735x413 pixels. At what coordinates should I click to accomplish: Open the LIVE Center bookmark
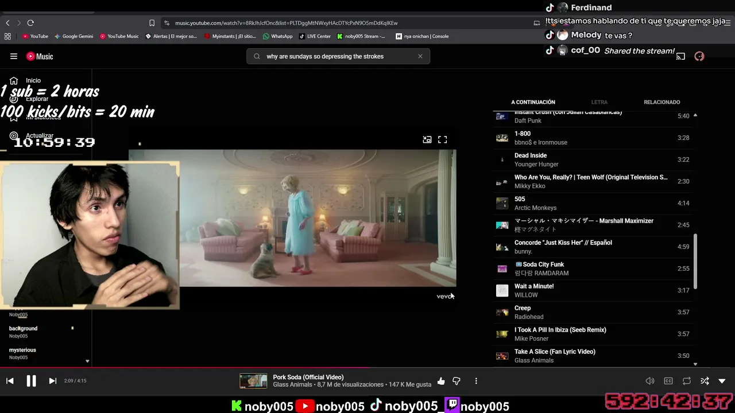point(315,36)
